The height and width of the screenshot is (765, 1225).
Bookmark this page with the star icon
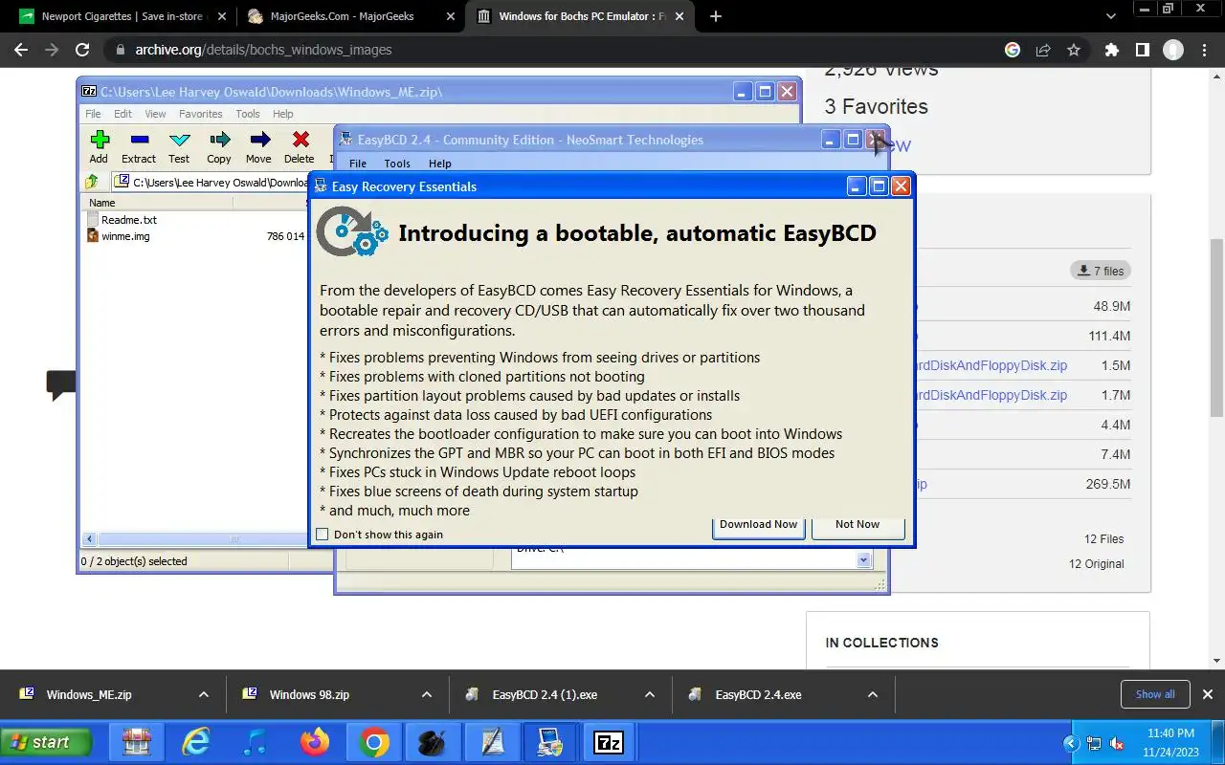pos(1074,50)
